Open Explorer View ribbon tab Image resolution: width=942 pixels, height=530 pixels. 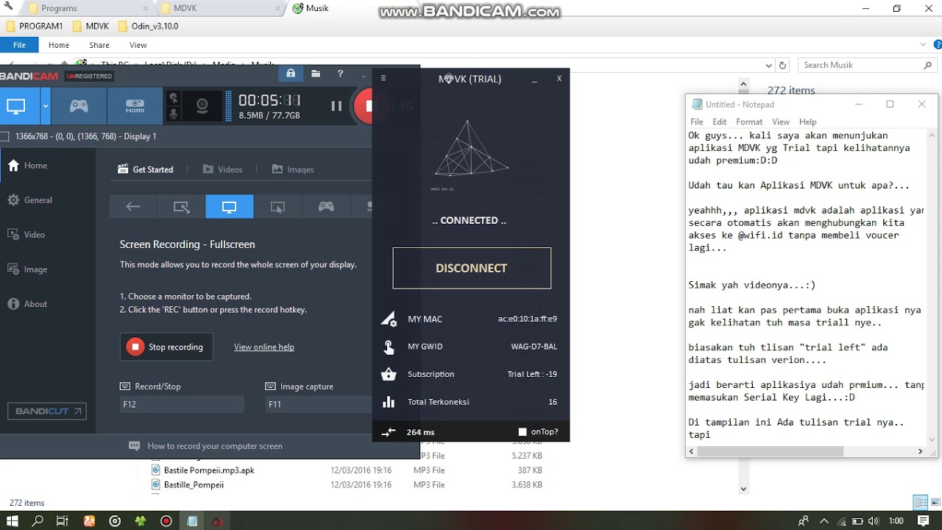(x=138, y=45)
